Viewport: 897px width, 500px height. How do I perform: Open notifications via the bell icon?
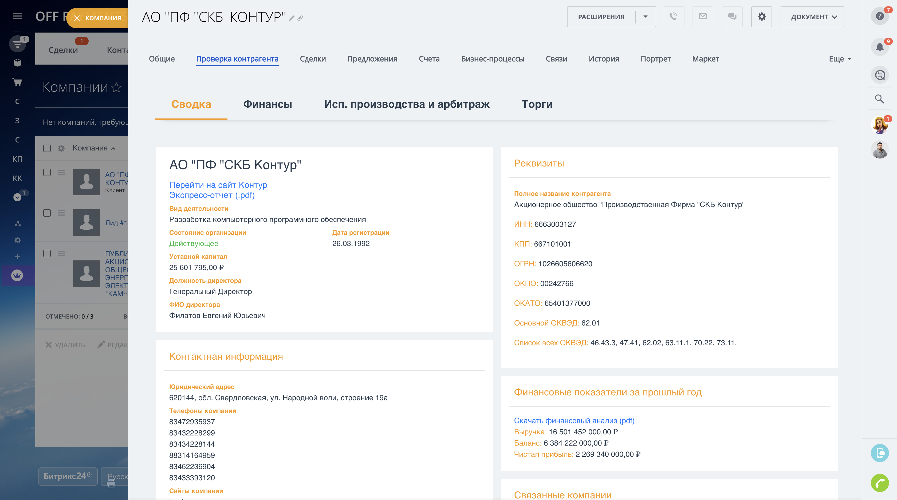tap(880, 46)
